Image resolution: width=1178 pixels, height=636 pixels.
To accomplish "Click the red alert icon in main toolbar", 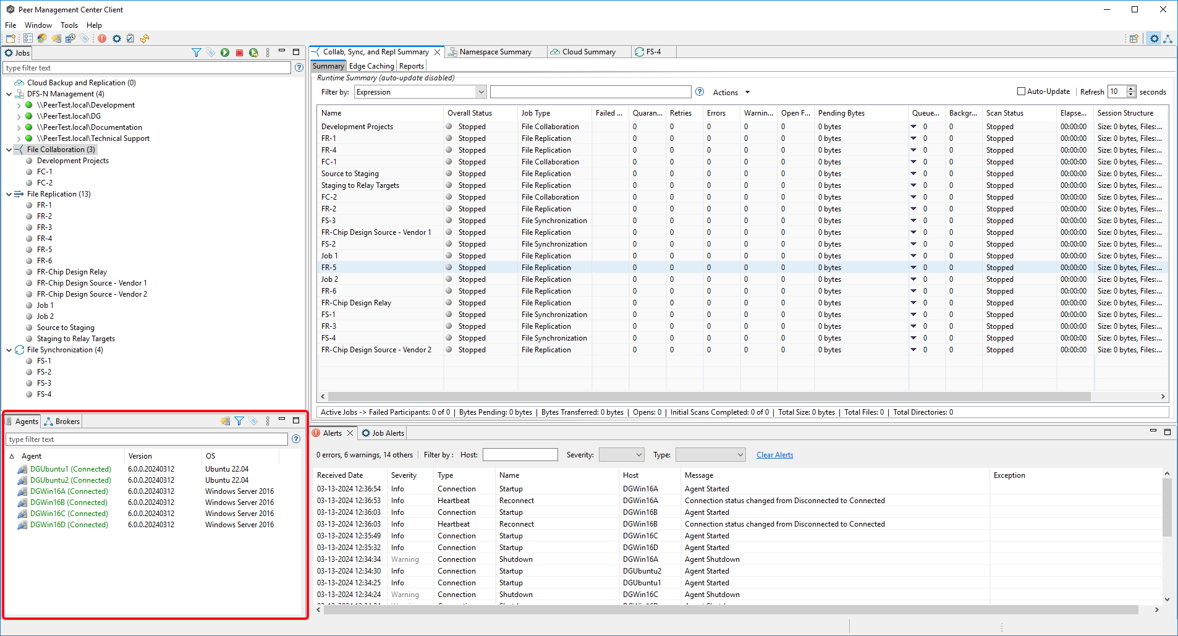I will tap(102, 38).
